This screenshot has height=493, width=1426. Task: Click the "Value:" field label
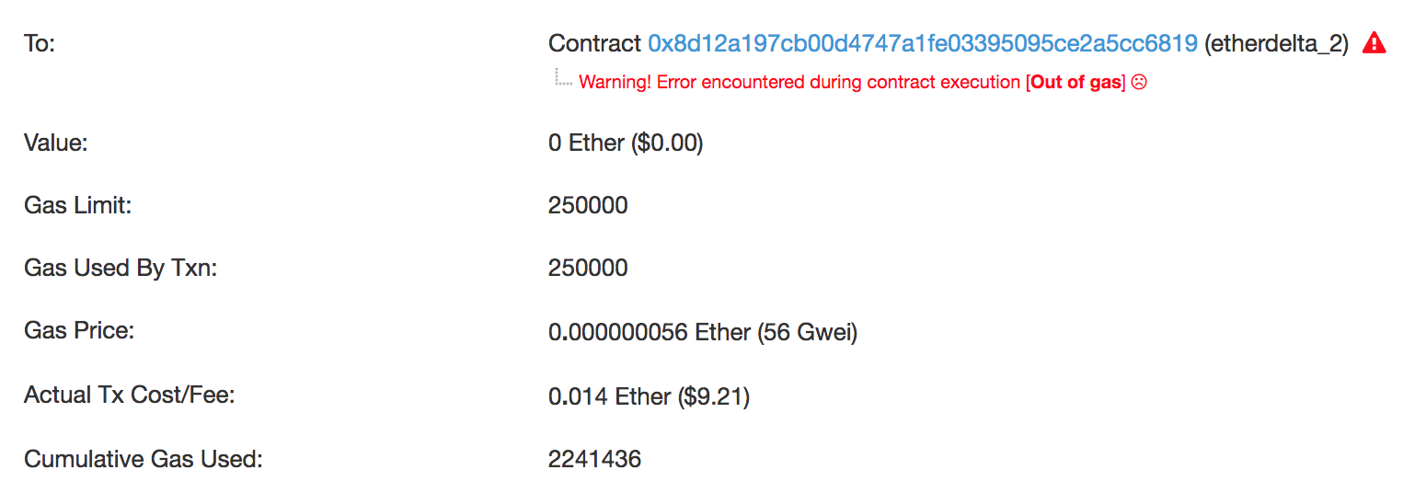tap(55, 143)
